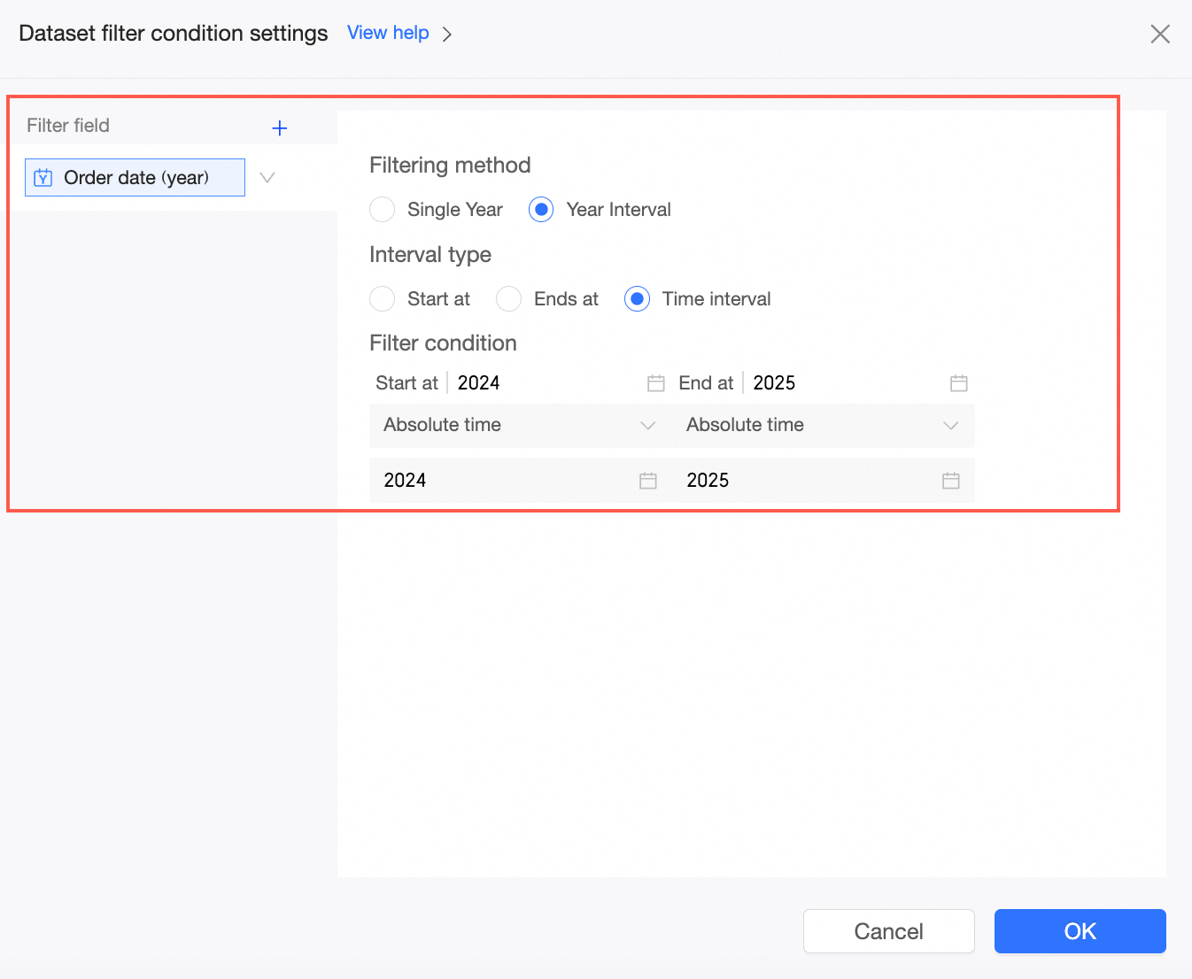Click the arrow next to View help
The height and width of the screenshot is (979, 1192).
point(447,35)
